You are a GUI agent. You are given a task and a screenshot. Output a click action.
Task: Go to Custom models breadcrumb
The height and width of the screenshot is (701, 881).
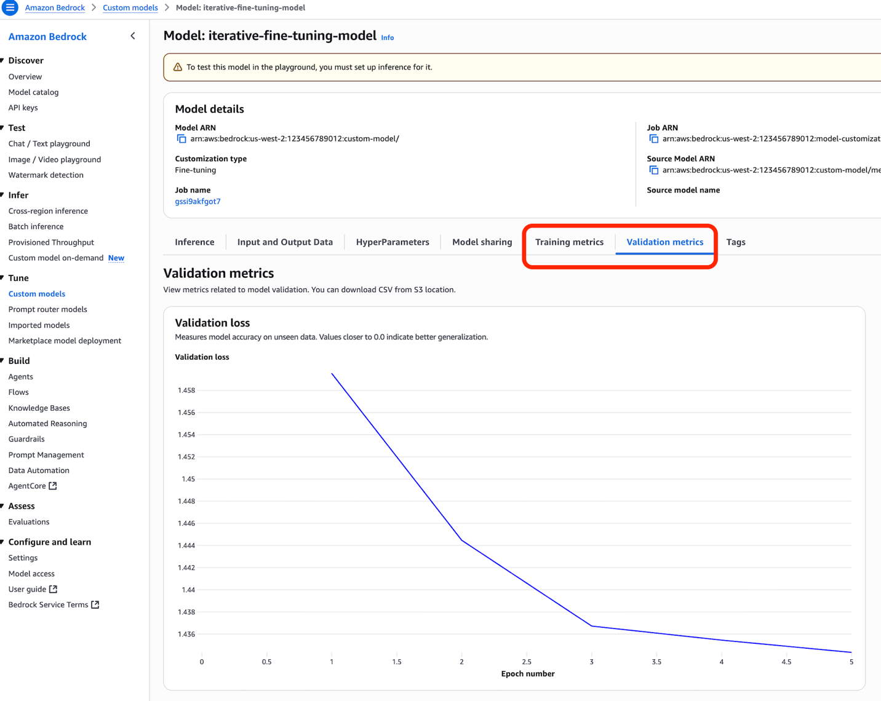(130, 7)
